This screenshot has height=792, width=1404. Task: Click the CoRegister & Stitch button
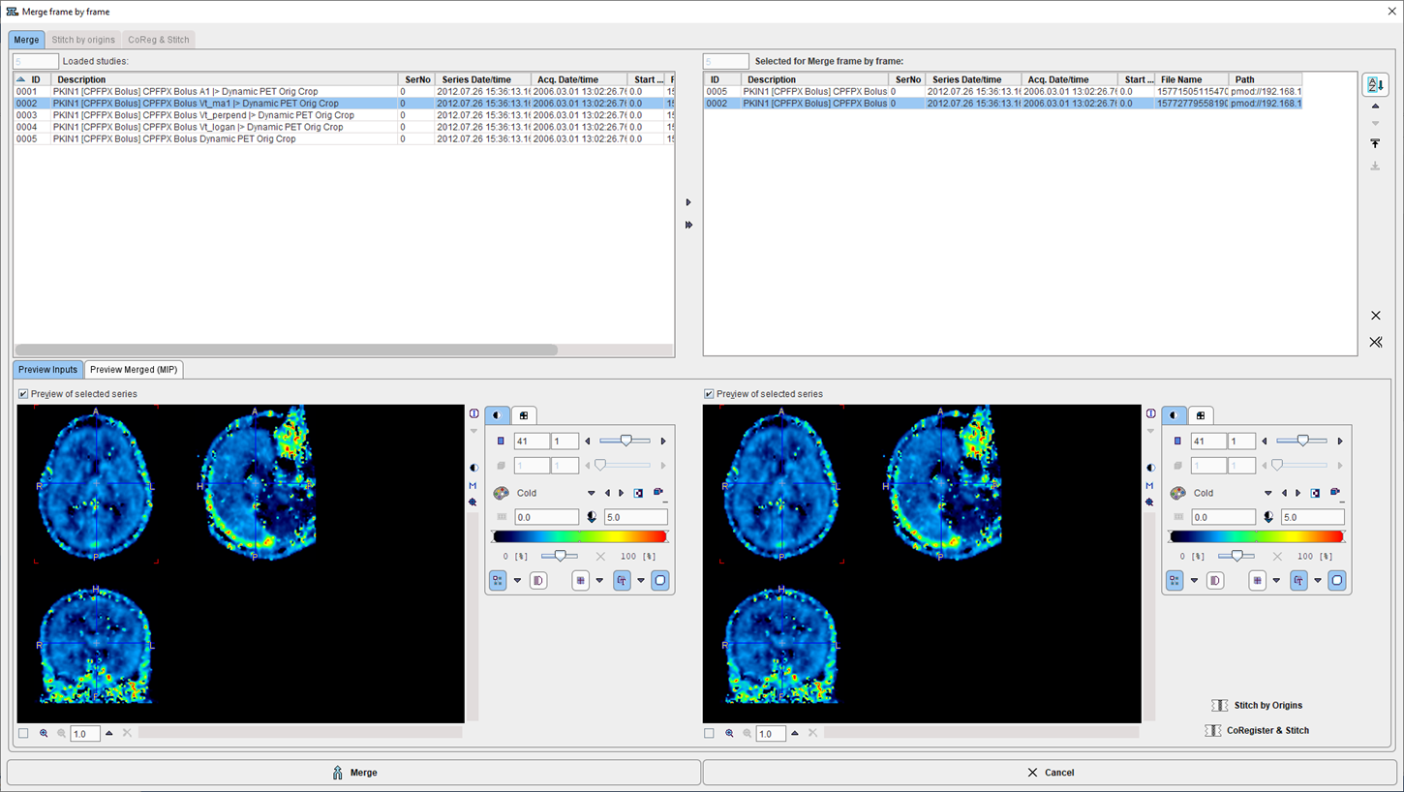(1257, 731)
